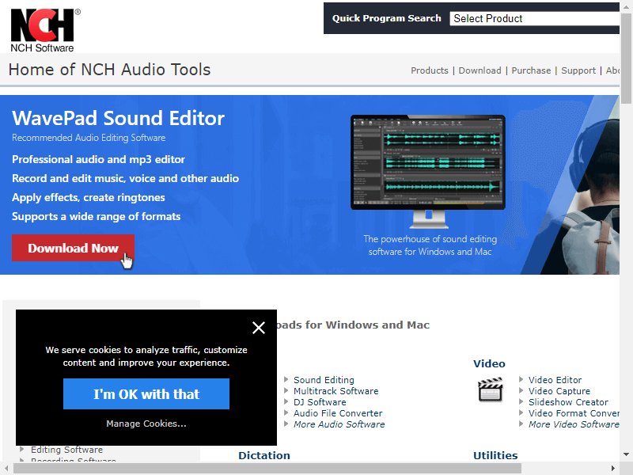Viewport: 633px width, 475px height.
Task: Click the Dictation category heading
Action: pyautogui.click(x=264, y=455)
